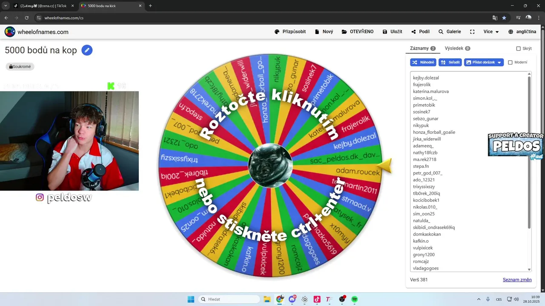Click the entries list scrollbar
This screenshot has height=306, width=545.
click(529, 152)
